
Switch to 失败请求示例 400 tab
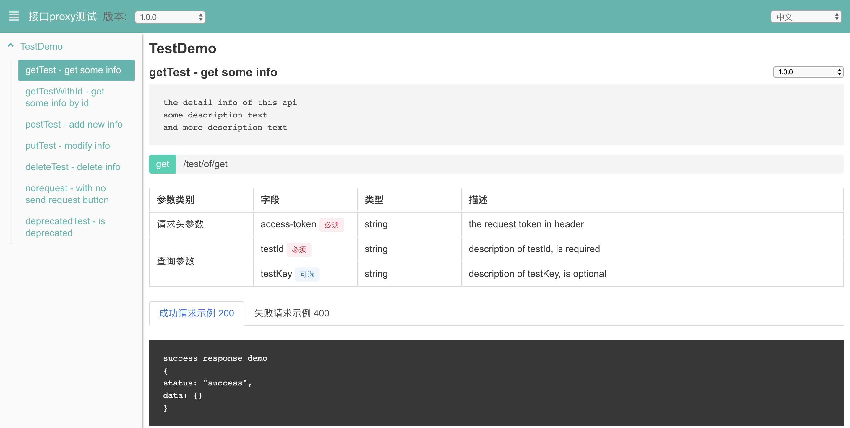coord(291,313)
